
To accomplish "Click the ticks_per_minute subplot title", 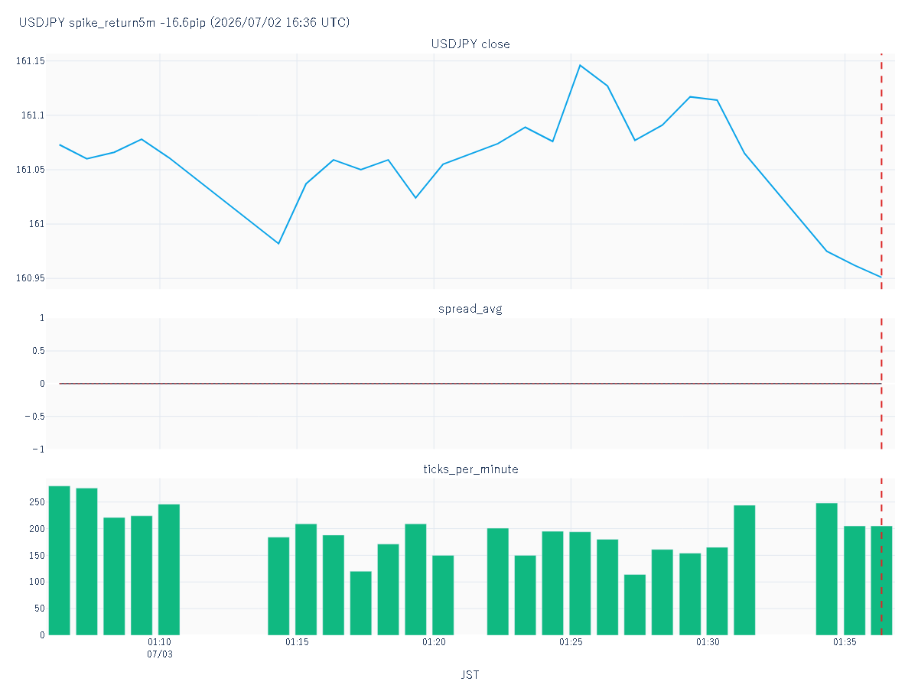I will (470, 469).
